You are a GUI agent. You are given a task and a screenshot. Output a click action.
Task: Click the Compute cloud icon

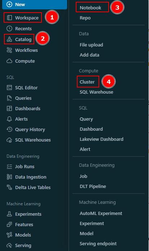click(x=9, y=61)
